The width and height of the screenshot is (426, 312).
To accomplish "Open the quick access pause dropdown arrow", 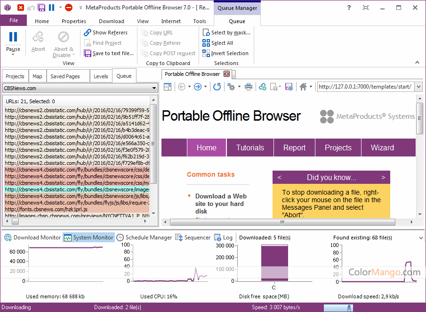I will pyautogui.click(x=60, y=8).
